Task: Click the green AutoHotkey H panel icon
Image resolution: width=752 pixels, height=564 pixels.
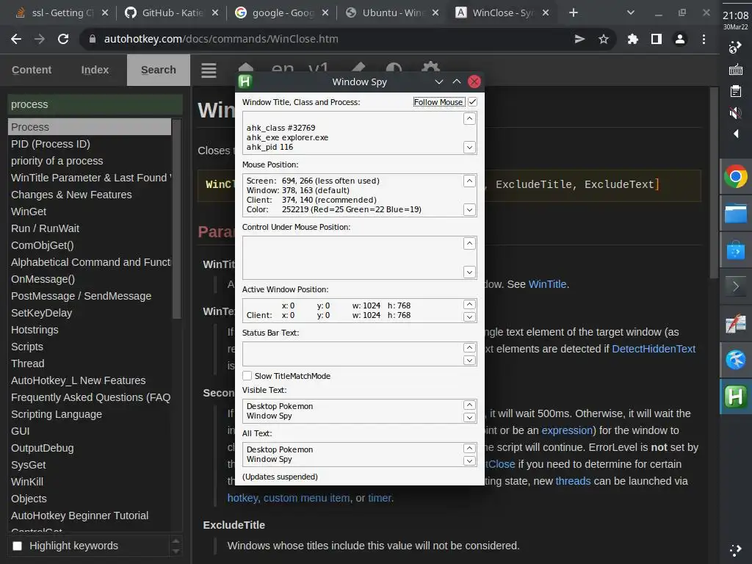Action: click(x=735, y=397)
